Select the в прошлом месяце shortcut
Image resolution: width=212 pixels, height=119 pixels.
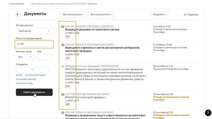tap(26, 79)
